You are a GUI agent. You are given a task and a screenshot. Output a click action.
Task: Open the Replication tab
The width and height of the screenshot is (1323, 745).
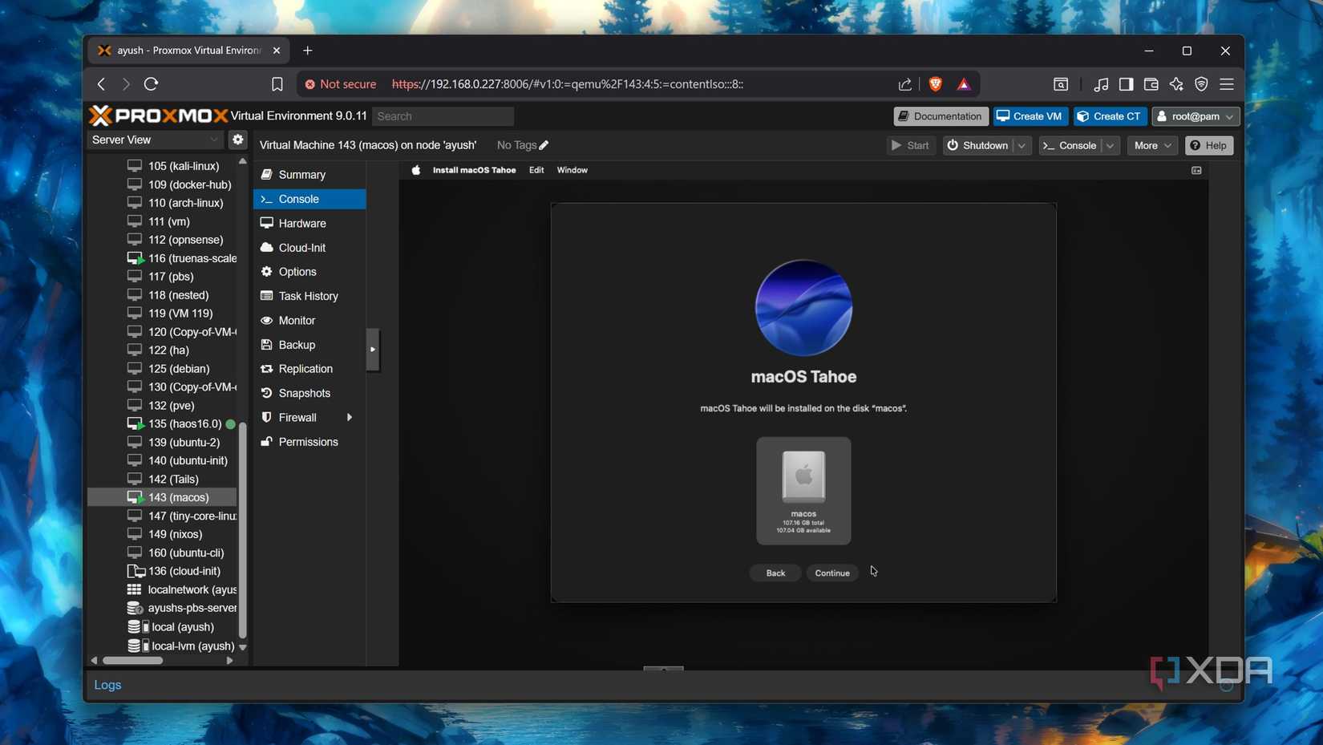click(310, 369)
